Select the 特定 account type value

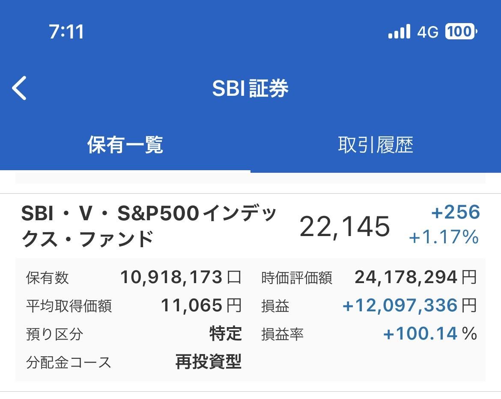tap(224, 334)
